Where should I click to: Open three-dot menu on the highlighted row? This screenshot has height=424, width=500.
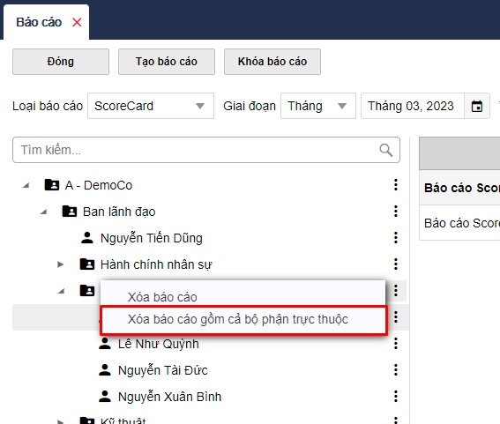[396, 317]
